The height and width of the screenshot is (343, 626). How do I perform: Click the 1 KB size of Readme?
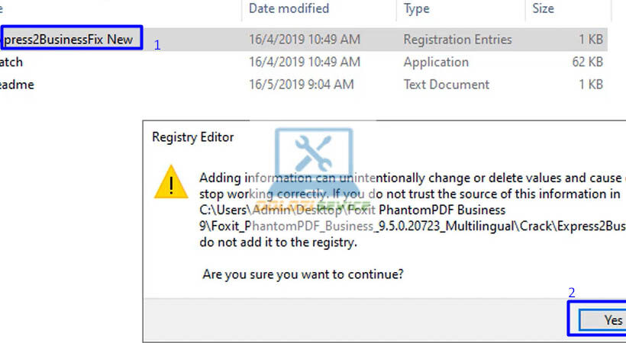(590, 85)
